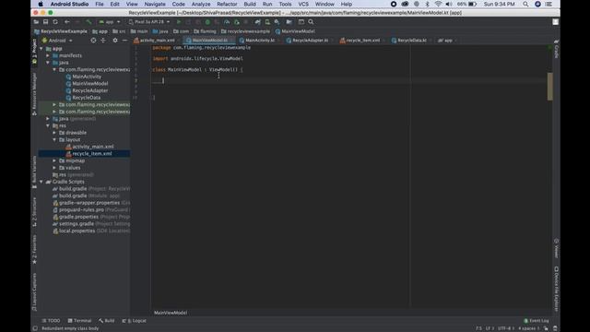Image resolution: width=590 pixels, height=332 pixels.
Task: Open the Navigate menu
Action: click(155, 4)
